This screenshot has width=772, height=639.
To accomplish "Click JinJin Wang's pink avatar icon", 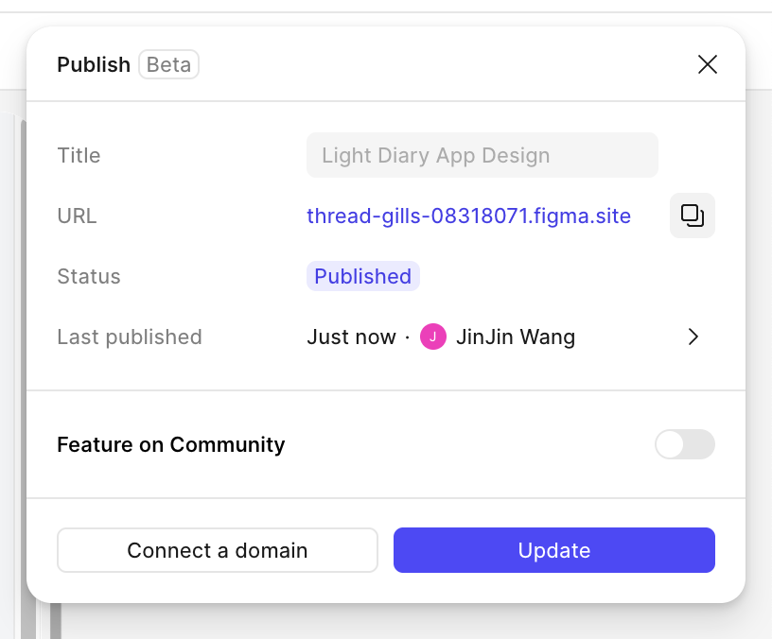I will tap(432, 337).
